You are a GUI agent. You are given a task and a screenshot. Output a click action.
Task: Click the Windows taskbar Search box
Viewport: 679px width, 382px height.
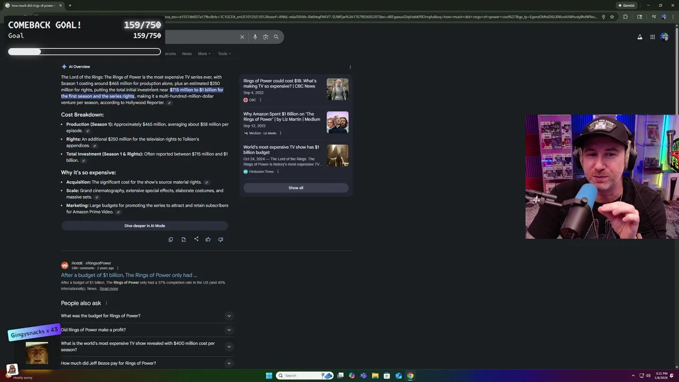tap(304, 376)
